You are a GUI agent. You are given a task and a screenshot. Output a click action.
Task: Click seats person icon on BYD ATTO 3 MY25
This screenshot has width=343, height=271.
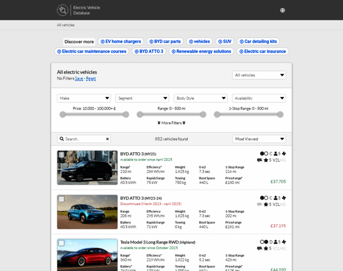click(x=276, y=154)
